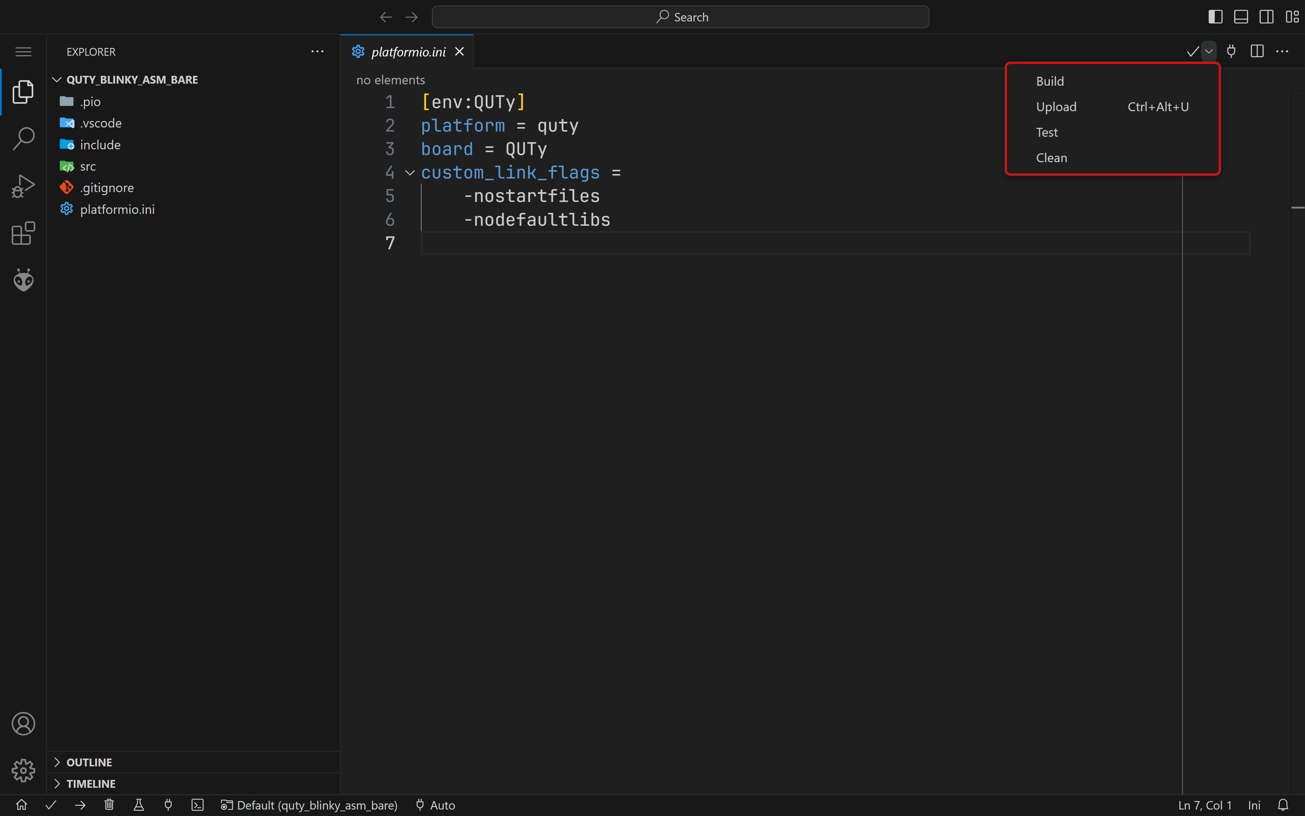1305x816 pixels.
Task: Click the trash Clean icon in status bar
Action: coord(109,805)
